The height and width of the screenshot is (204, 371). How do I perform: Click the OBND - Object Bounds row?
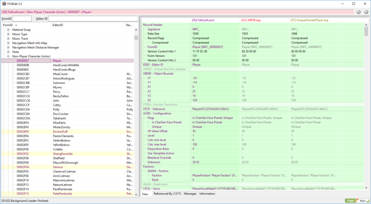[x=253, y=74]
